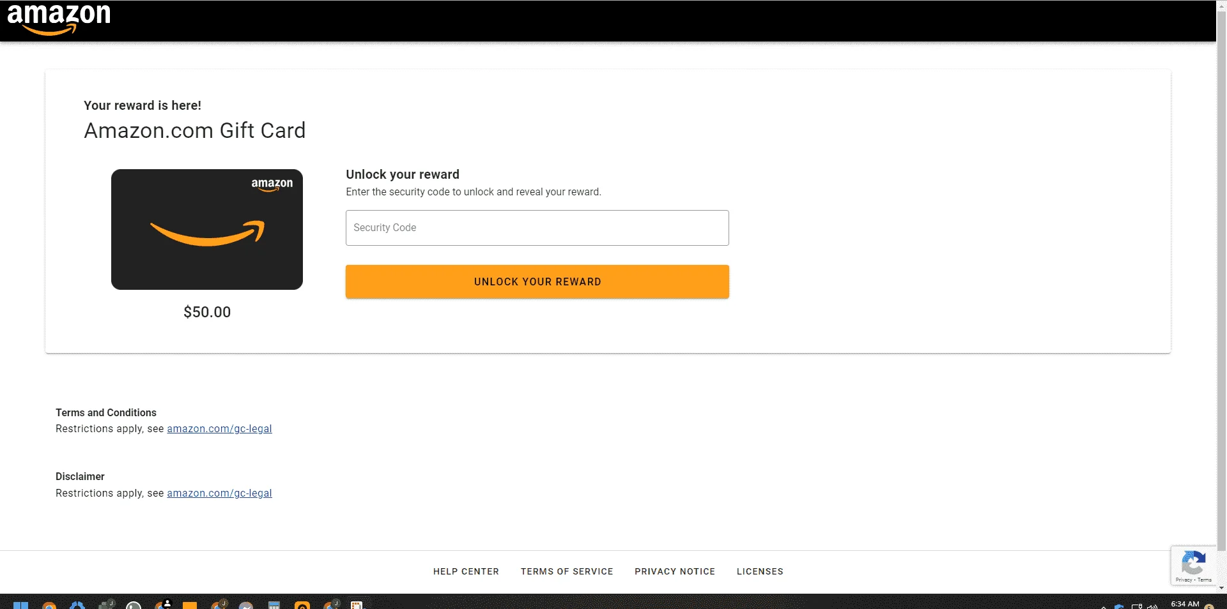The height and width of the screenshot is (609, 1227).
Task: Click the Amazon gift card image
Action: (x=207, y=229)
